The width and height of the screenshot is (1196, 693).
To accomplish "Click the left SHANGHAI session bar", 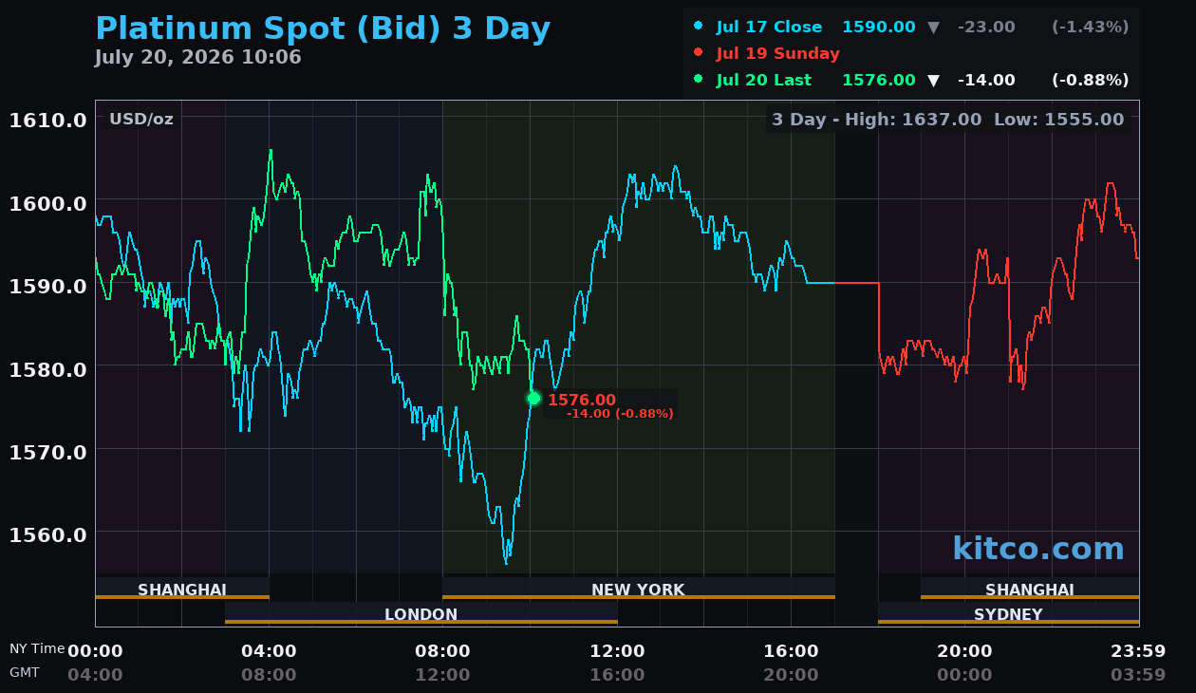I will pos(182,589).
